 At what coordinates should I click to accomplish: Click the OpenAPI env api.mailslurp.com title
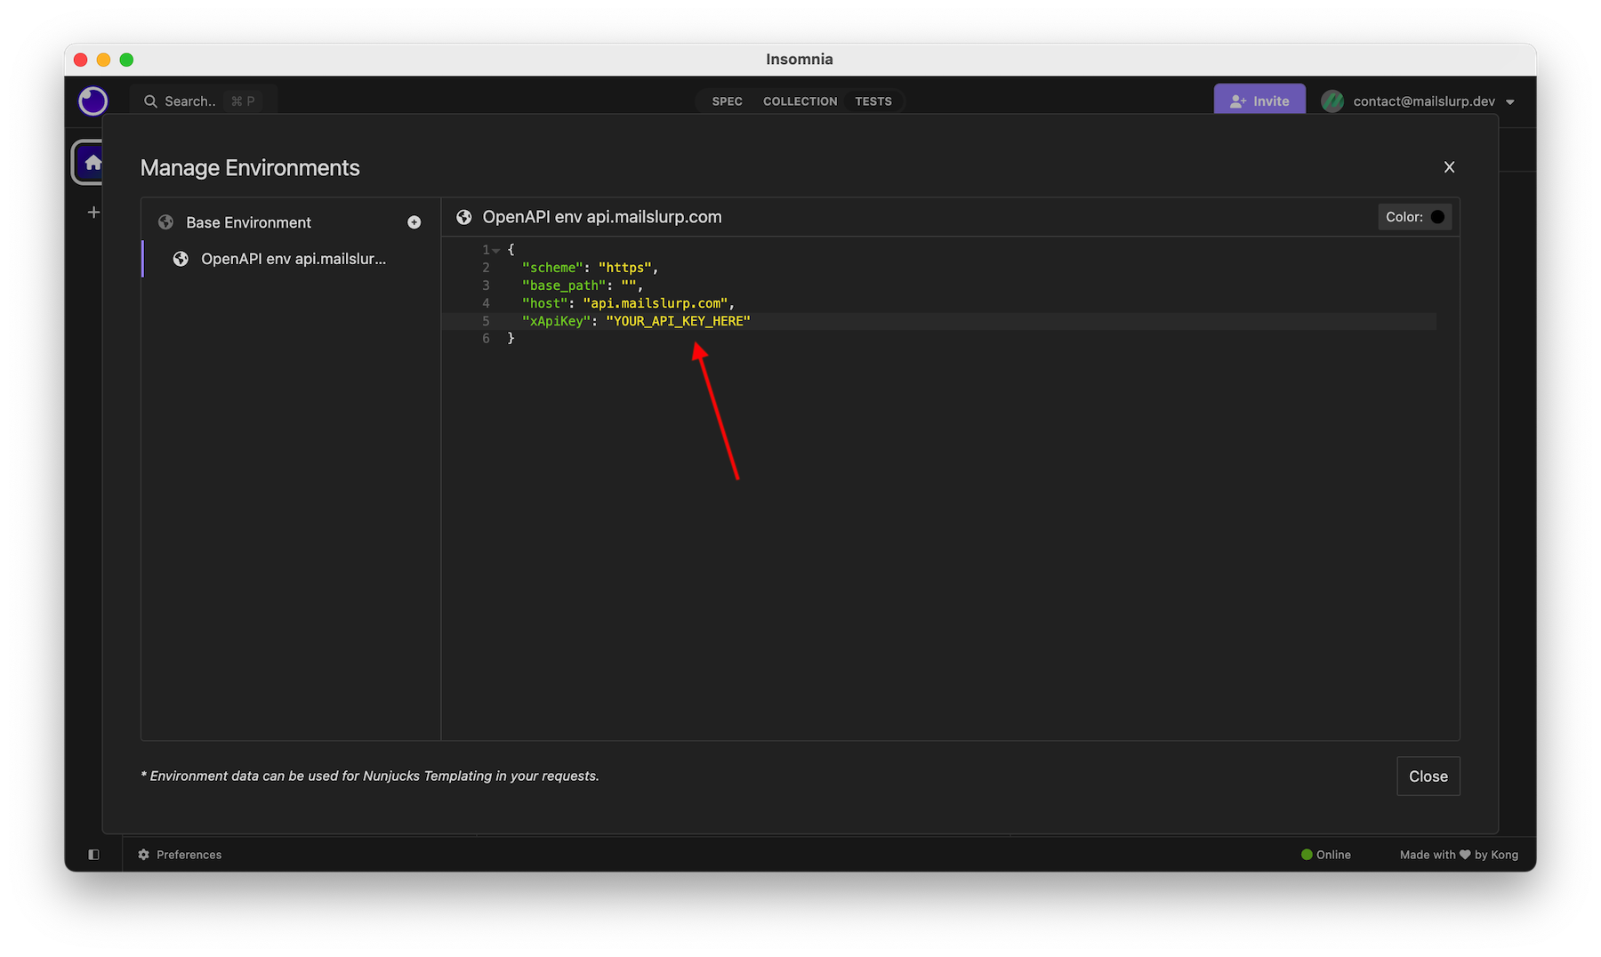(x=602, y=217)
